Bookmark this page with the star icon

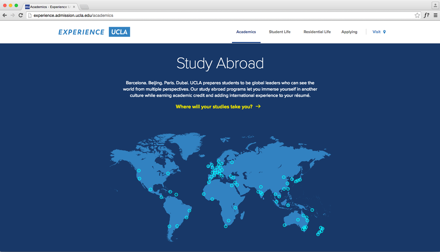[x=417, y=15]
